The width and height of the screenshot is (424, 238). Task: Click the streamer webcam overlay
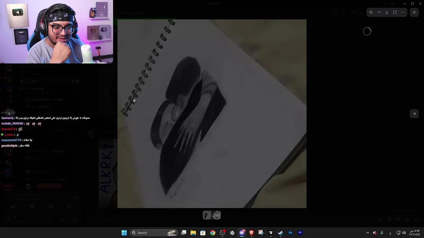coord(56,32)
